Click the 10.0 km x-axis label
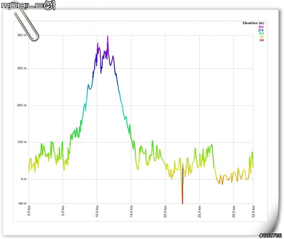The width and height of the screenshot is (284, 239). pyautogui.click(x=97, y=211)
